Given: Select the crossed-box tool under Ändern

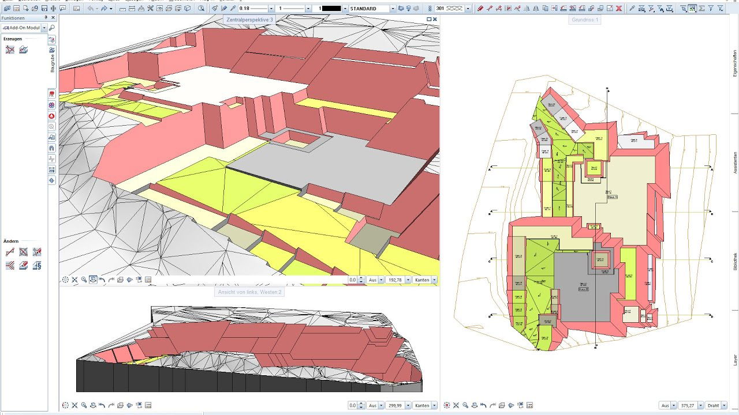Looking at the screenshot, I should [23, 252].
